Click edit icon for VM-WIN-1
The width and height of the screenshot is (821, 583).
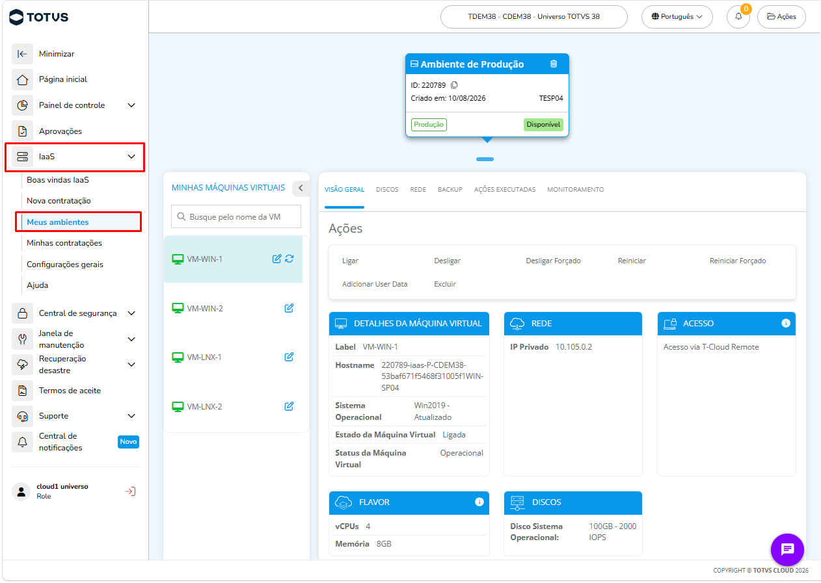pos(276,259)
